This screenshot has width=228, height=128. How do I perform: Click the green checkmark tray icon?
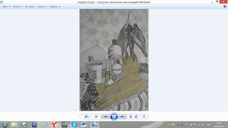click(169, 125)
